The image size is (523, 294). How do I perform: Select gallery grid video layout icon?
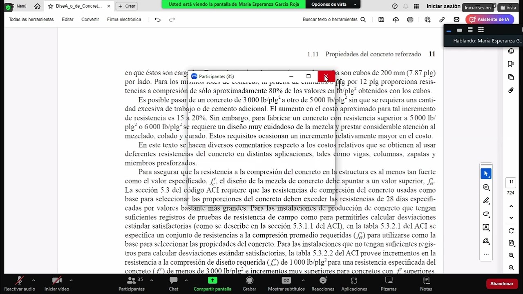tap(481, 30)
